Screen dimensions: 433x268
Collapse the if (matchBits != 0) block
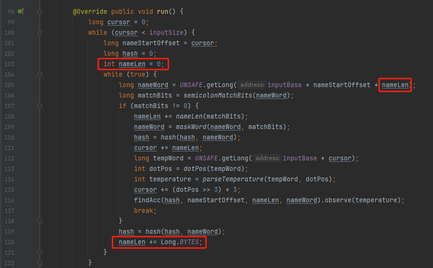(40, 106)
